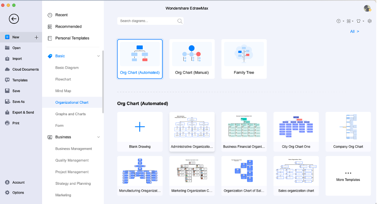Click the Export & Send icon

7,112
